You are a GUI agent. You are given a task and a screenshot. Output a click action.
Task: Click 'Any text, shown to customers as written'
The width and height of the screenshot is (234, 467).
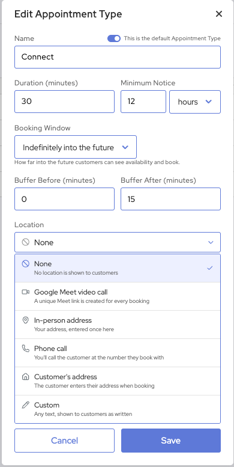point(83,414)
